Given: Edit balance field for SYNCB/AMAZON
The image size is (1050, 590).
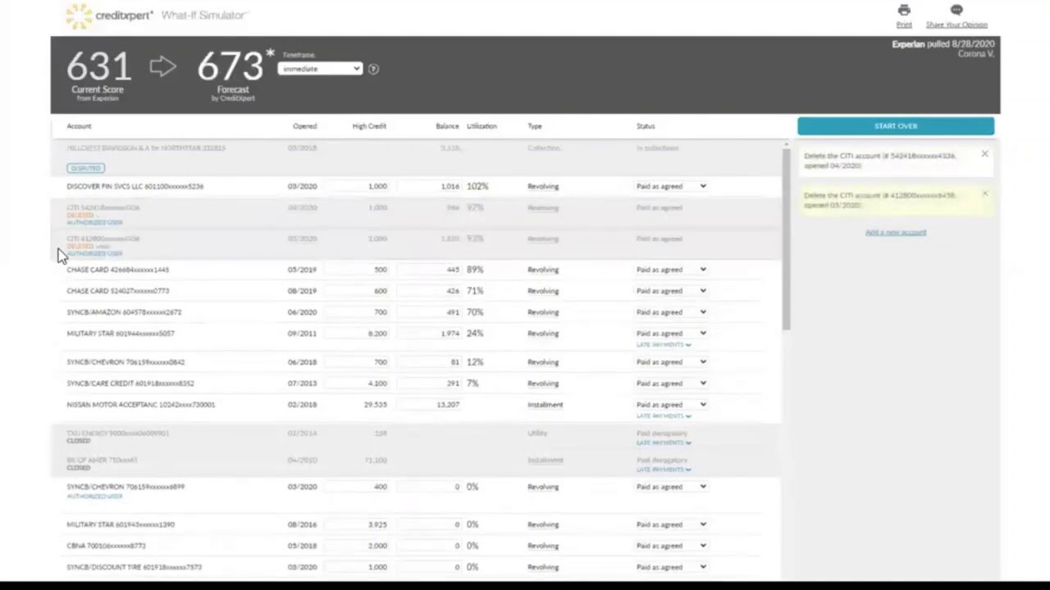Looking at the screenshot, I should coord(430,312).
